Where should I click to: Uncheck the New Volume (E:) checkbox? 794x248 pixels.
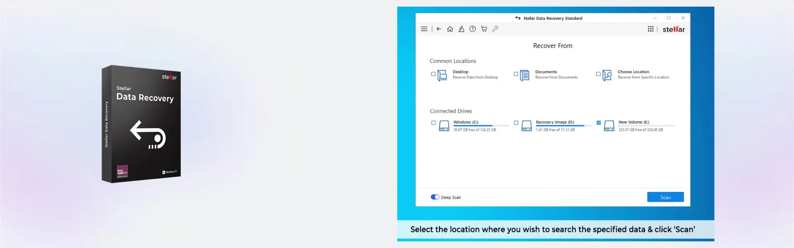[x=599, y=123]
